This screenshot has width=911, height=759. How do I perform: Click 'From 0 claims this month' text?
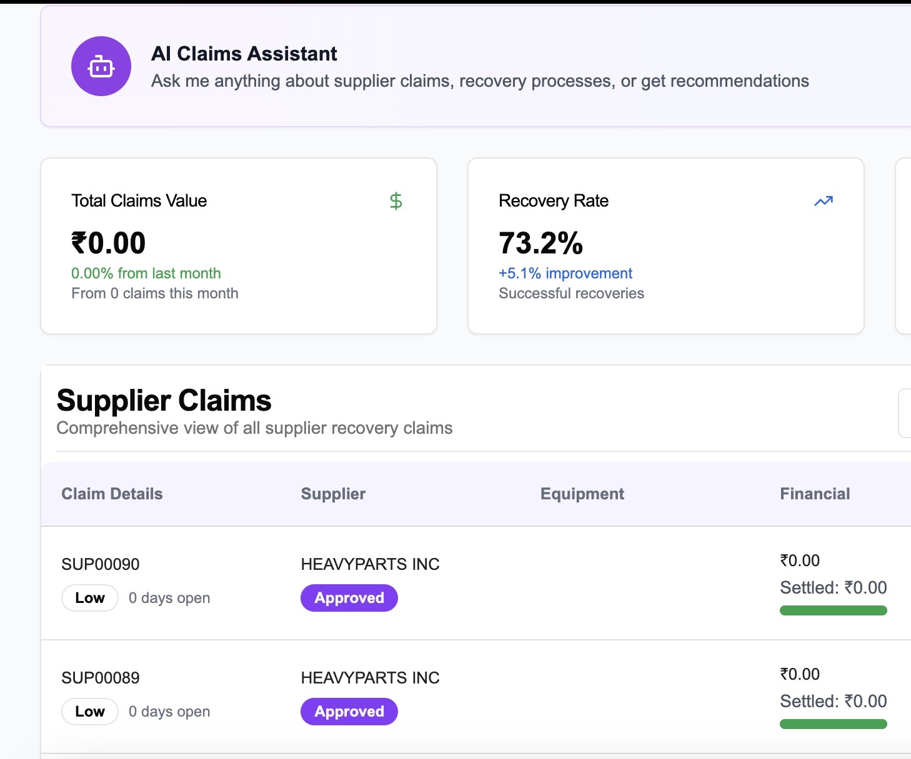(x=155, y=293)
